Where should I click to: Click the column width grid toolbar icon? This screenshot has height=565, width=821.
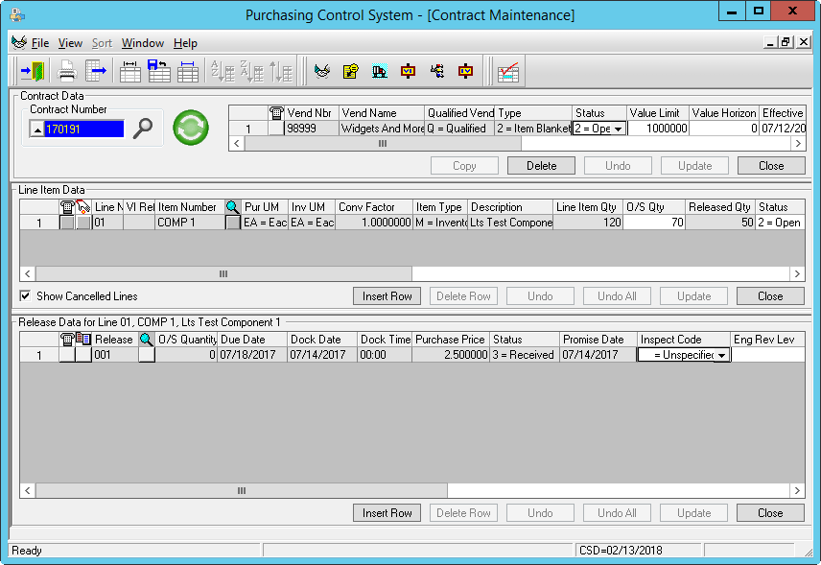click(129, 71)
